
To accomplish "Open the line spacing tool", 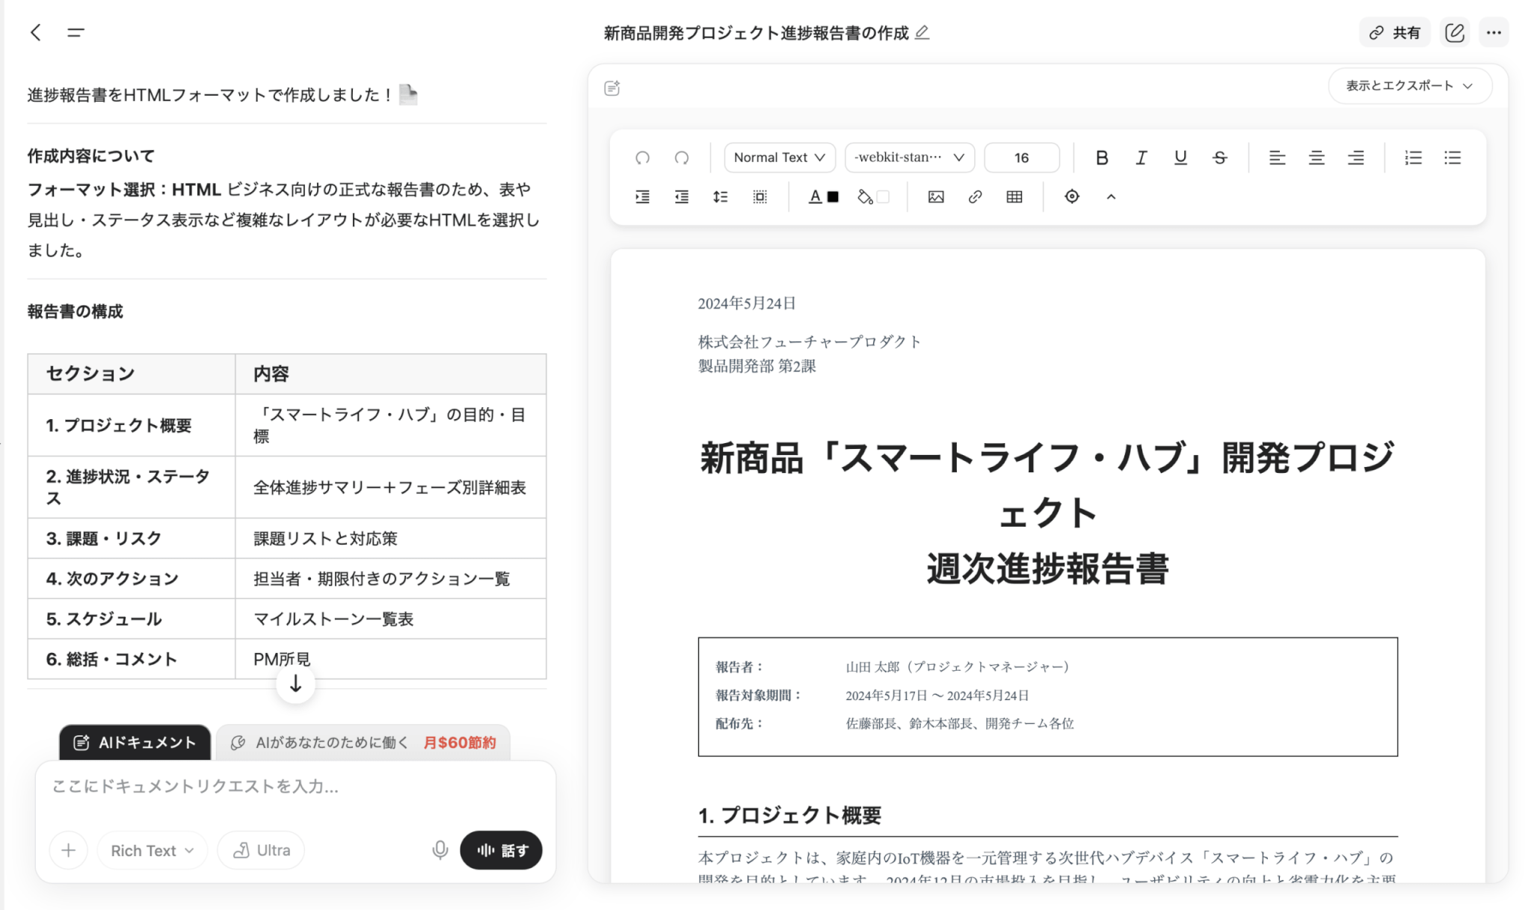I will [720, 197].
